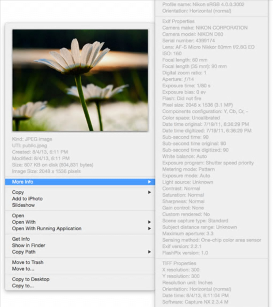Click the Aperture: f/14 entry
Image resolution: width=273 pixels, height=307 pixels.
click(178, 79)
